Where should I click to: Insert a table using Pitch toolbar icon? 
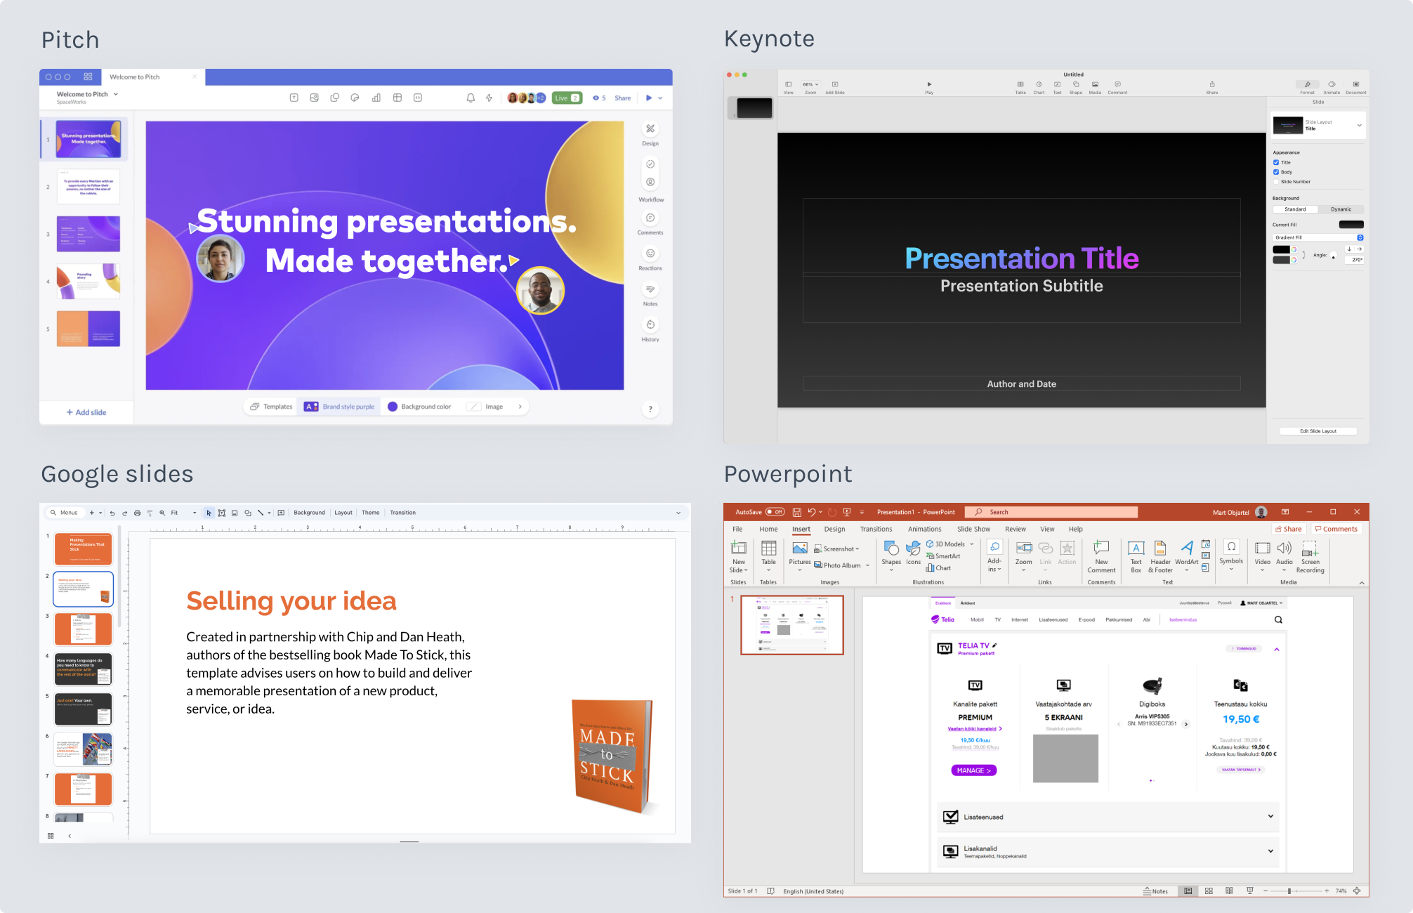point(397,98)
